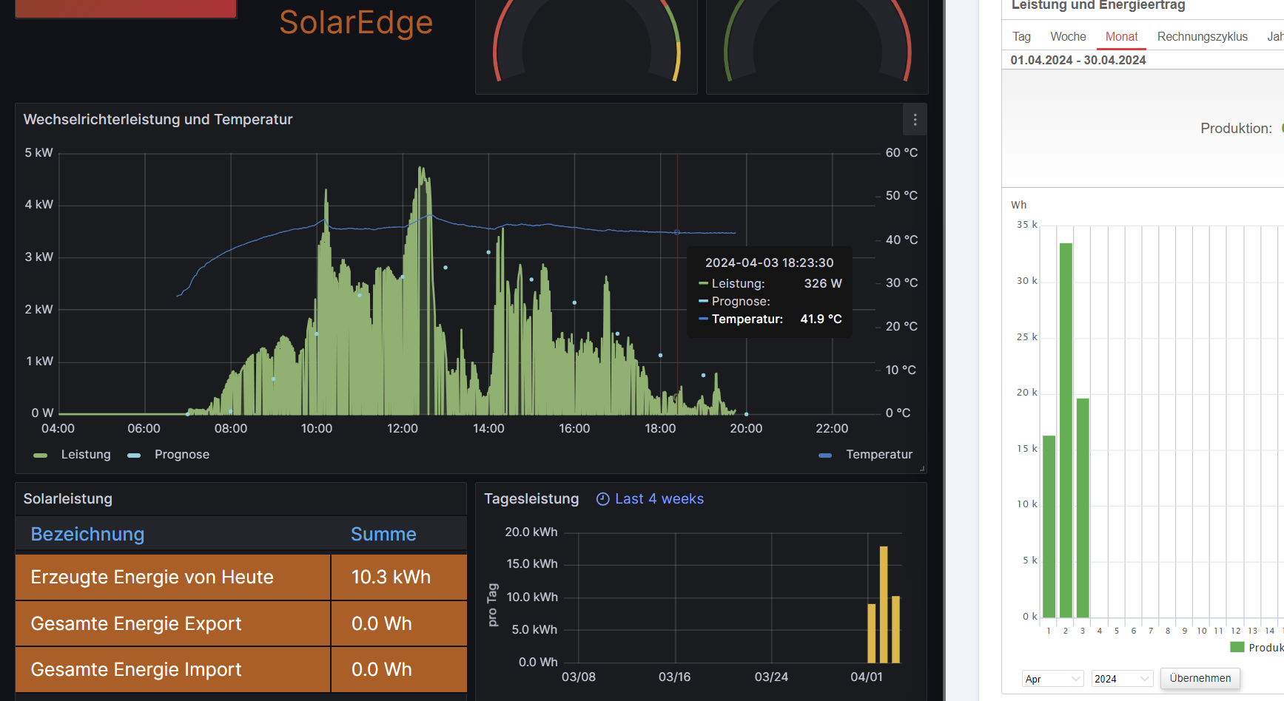Click the Last 4 weeks time link
1284x701 pixels.
659,499
